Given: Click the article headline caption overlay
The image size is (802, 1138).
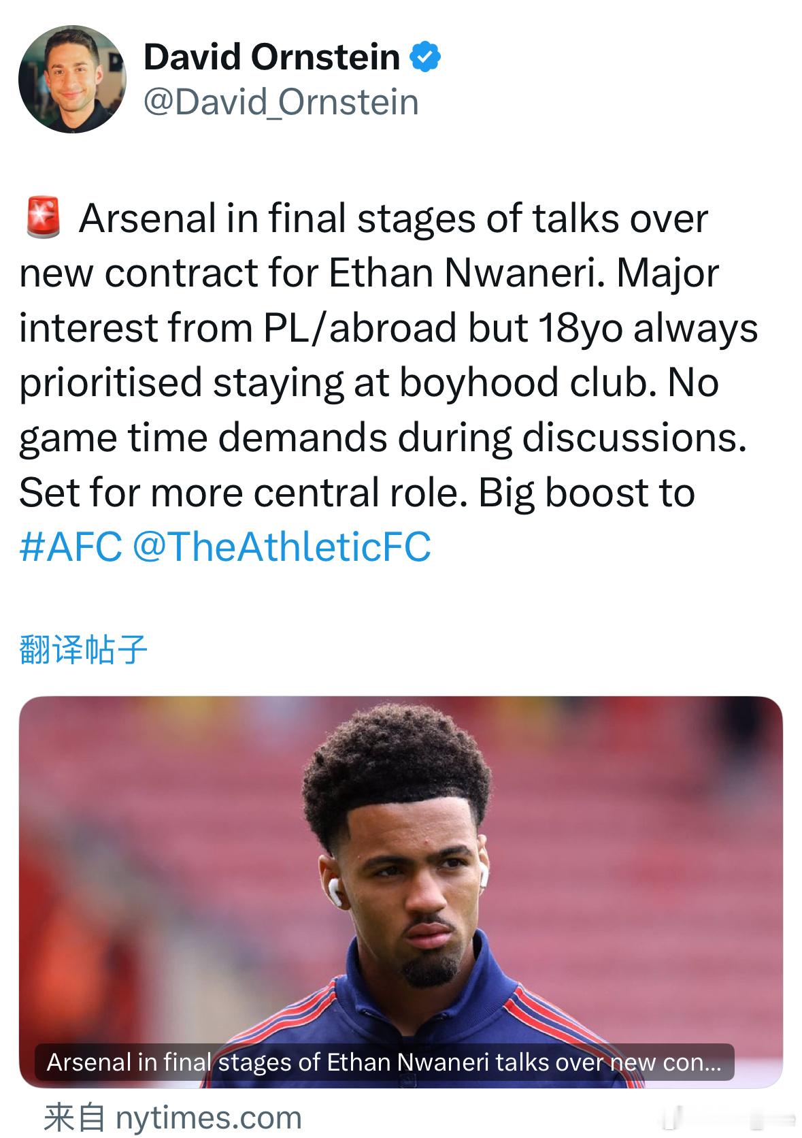Looking at the screenshot, I should click(x=384, y=1062).
